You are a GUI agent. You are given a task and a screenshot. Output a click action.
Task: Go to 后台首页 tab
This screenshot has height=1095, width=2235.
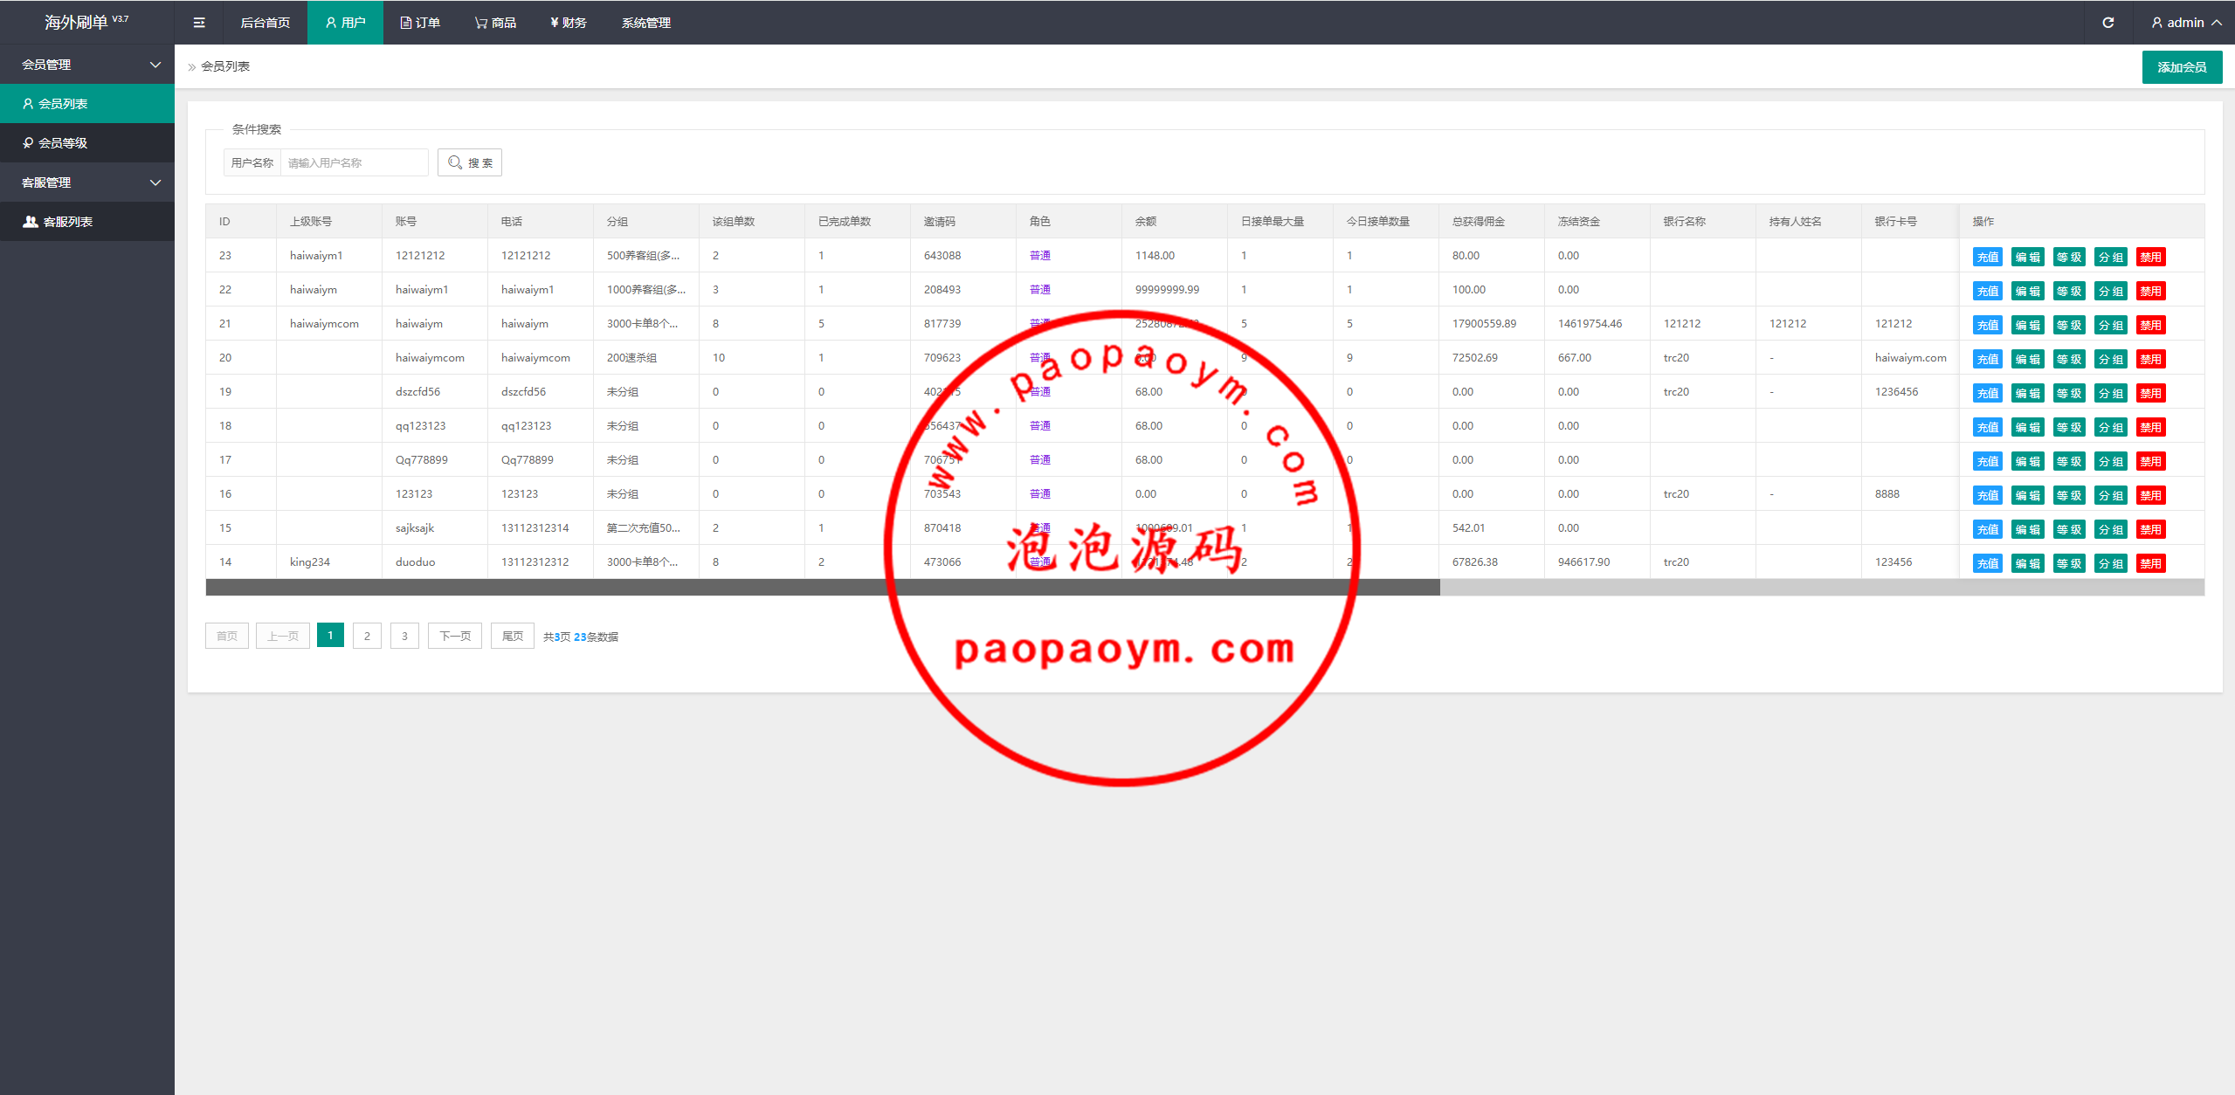[x=265, y=23]
